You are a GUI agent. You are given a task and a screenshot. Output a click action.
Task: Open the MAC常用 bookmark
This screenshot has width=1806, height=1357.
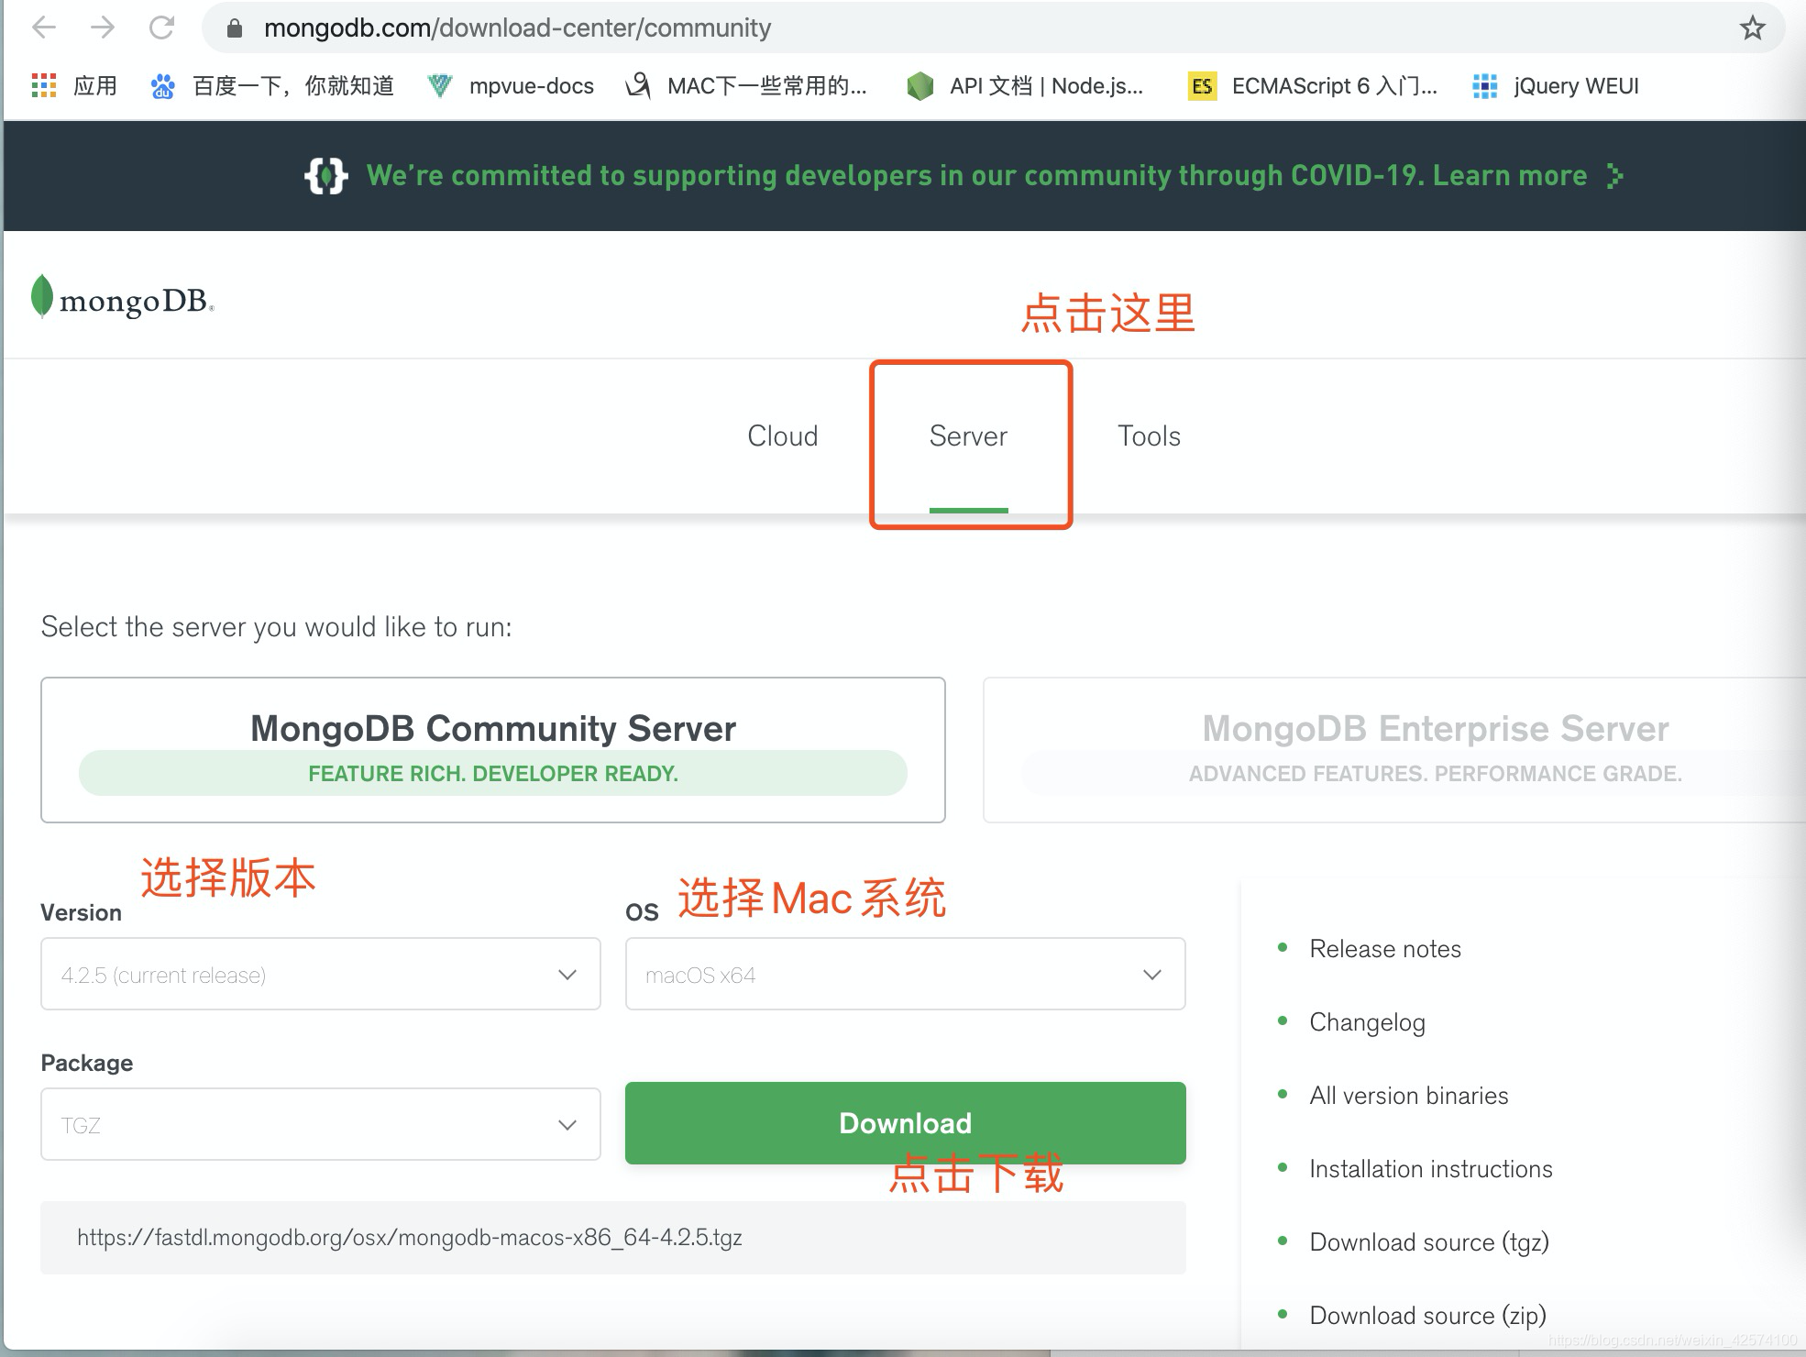click(745, 85)
